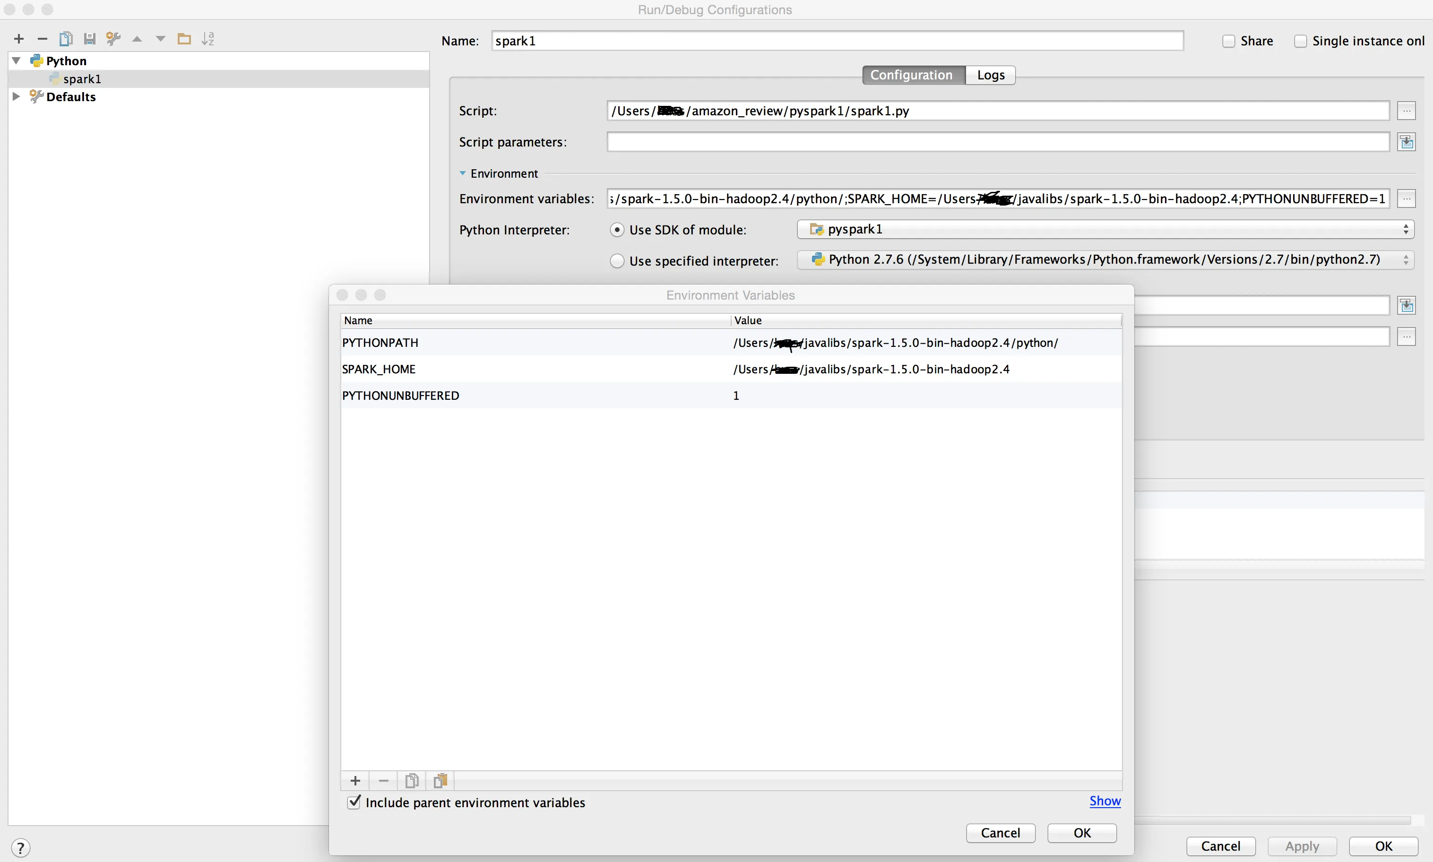
Task: Click the add new configuration plus icon
Action: pyautogui.click(x=18, y=39)
